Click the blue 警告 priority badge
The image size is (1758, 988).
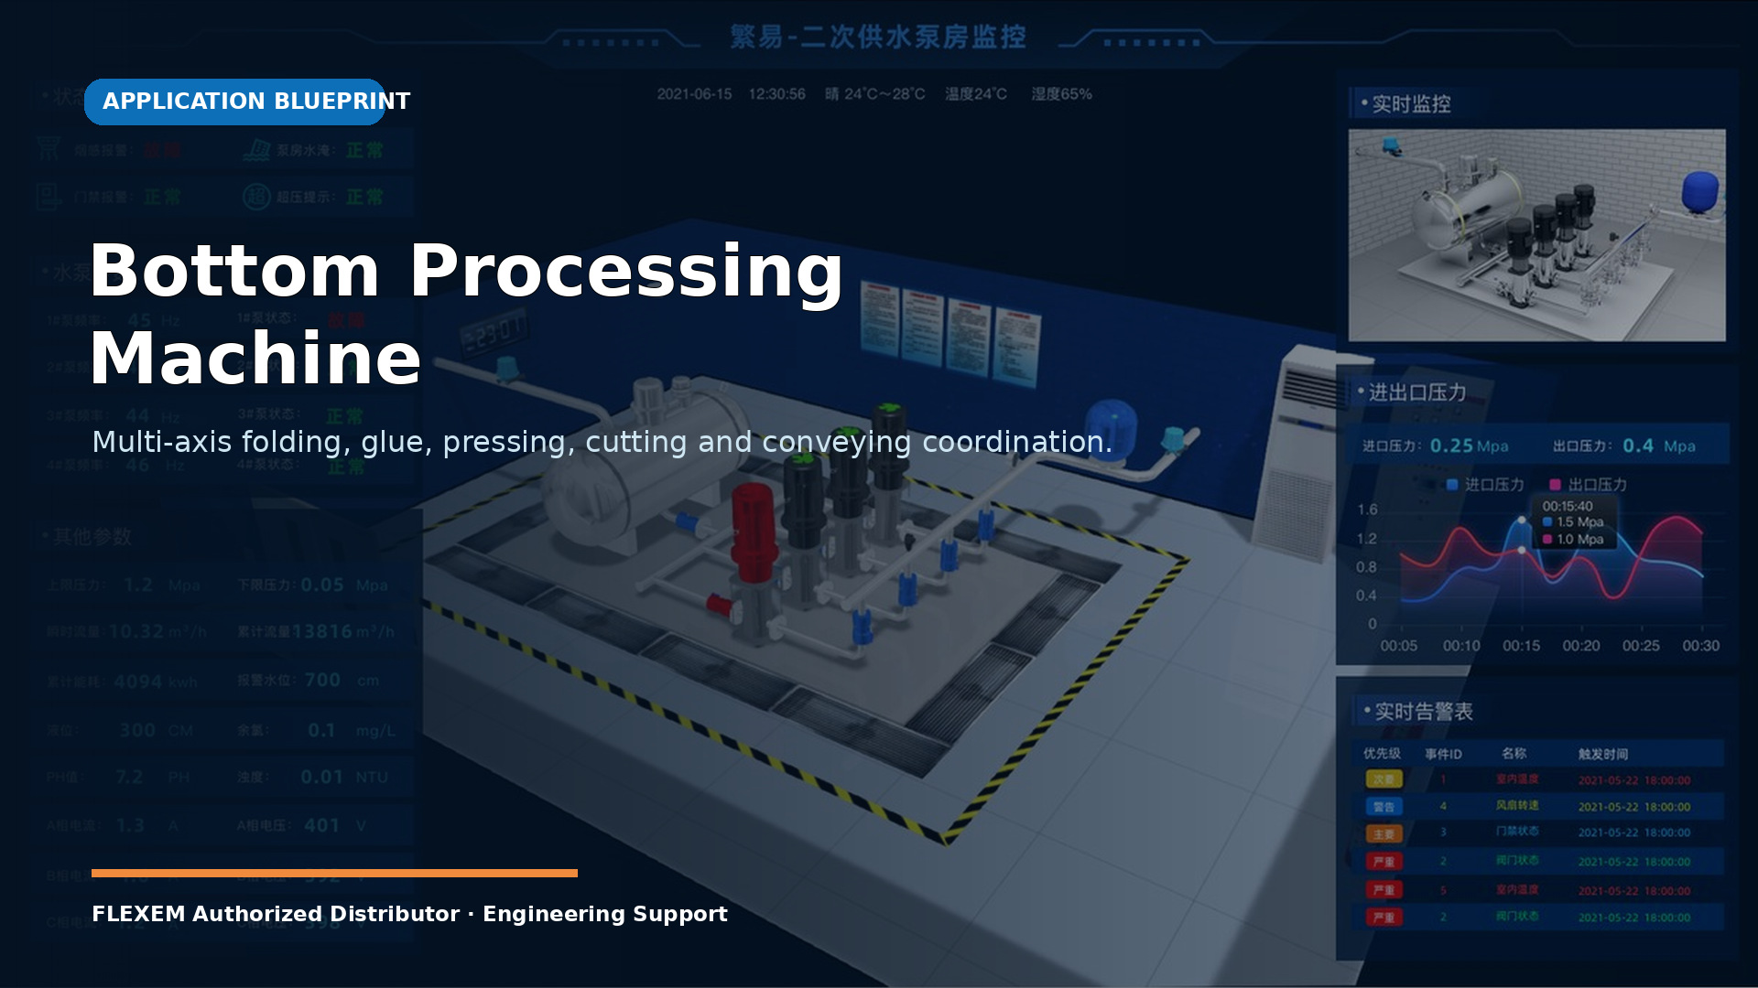[x=1384, y=807]
